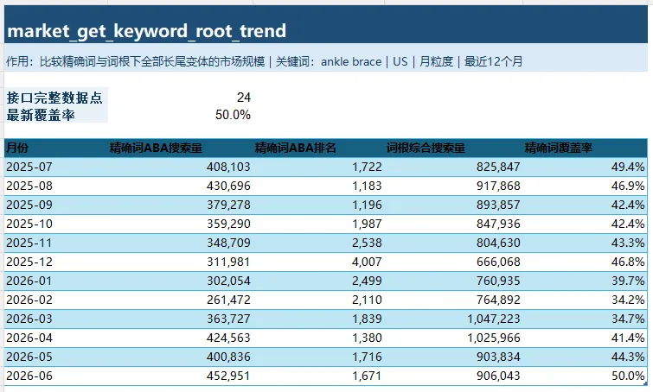Image resolution: width=653 pixels, height=392 pixels.
Task: Select the cell showing 452,951
Action: 180,376
